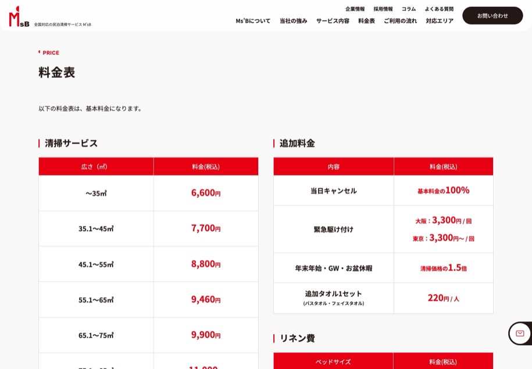Go to 料金表 menu item
Viewport: 532px width, 369px height.
coord(366,21)
